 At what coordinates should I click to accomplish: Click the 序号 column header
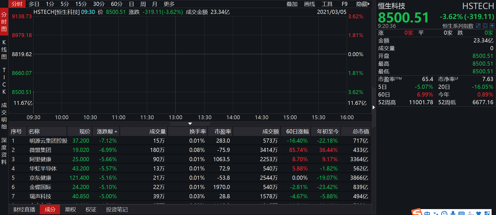[18, 132]
